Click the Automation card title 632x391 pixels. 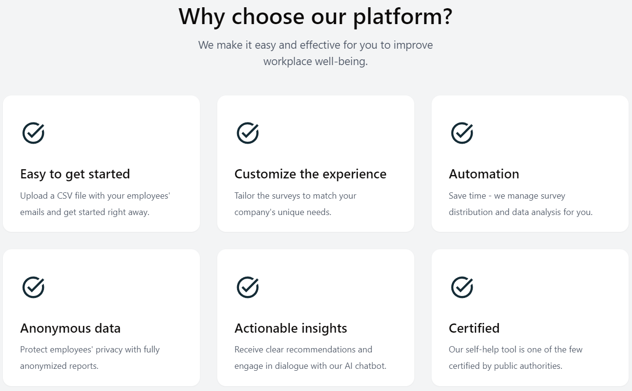point(484,174)
